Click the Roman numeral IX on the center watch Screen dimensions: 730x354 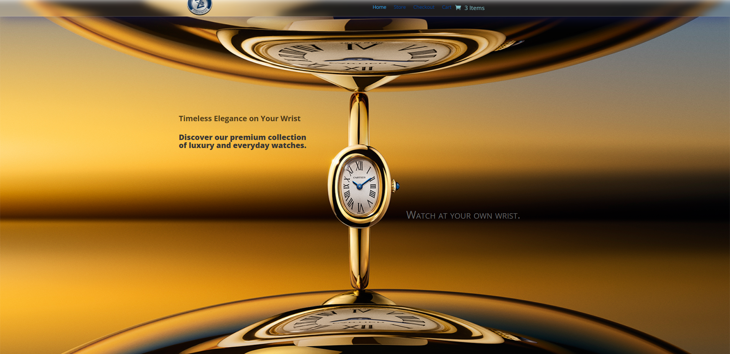click(346, 186)
